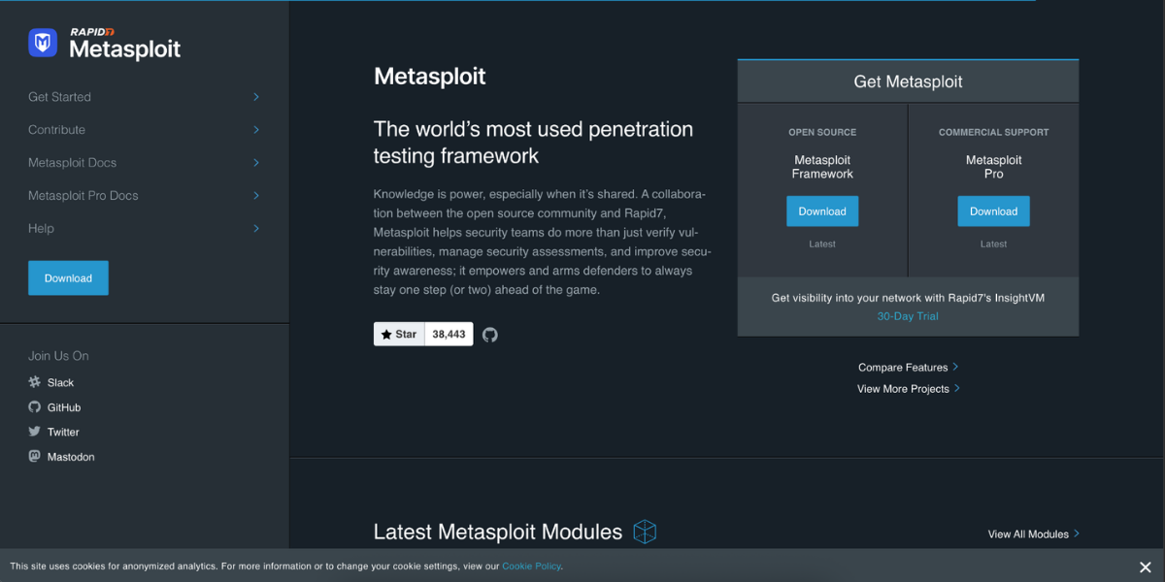Image resolution: width=1165 pixels, height=582 pixels.
Task: Expand the Metasploit Docs chevron
Action: (x=256, y=163)
